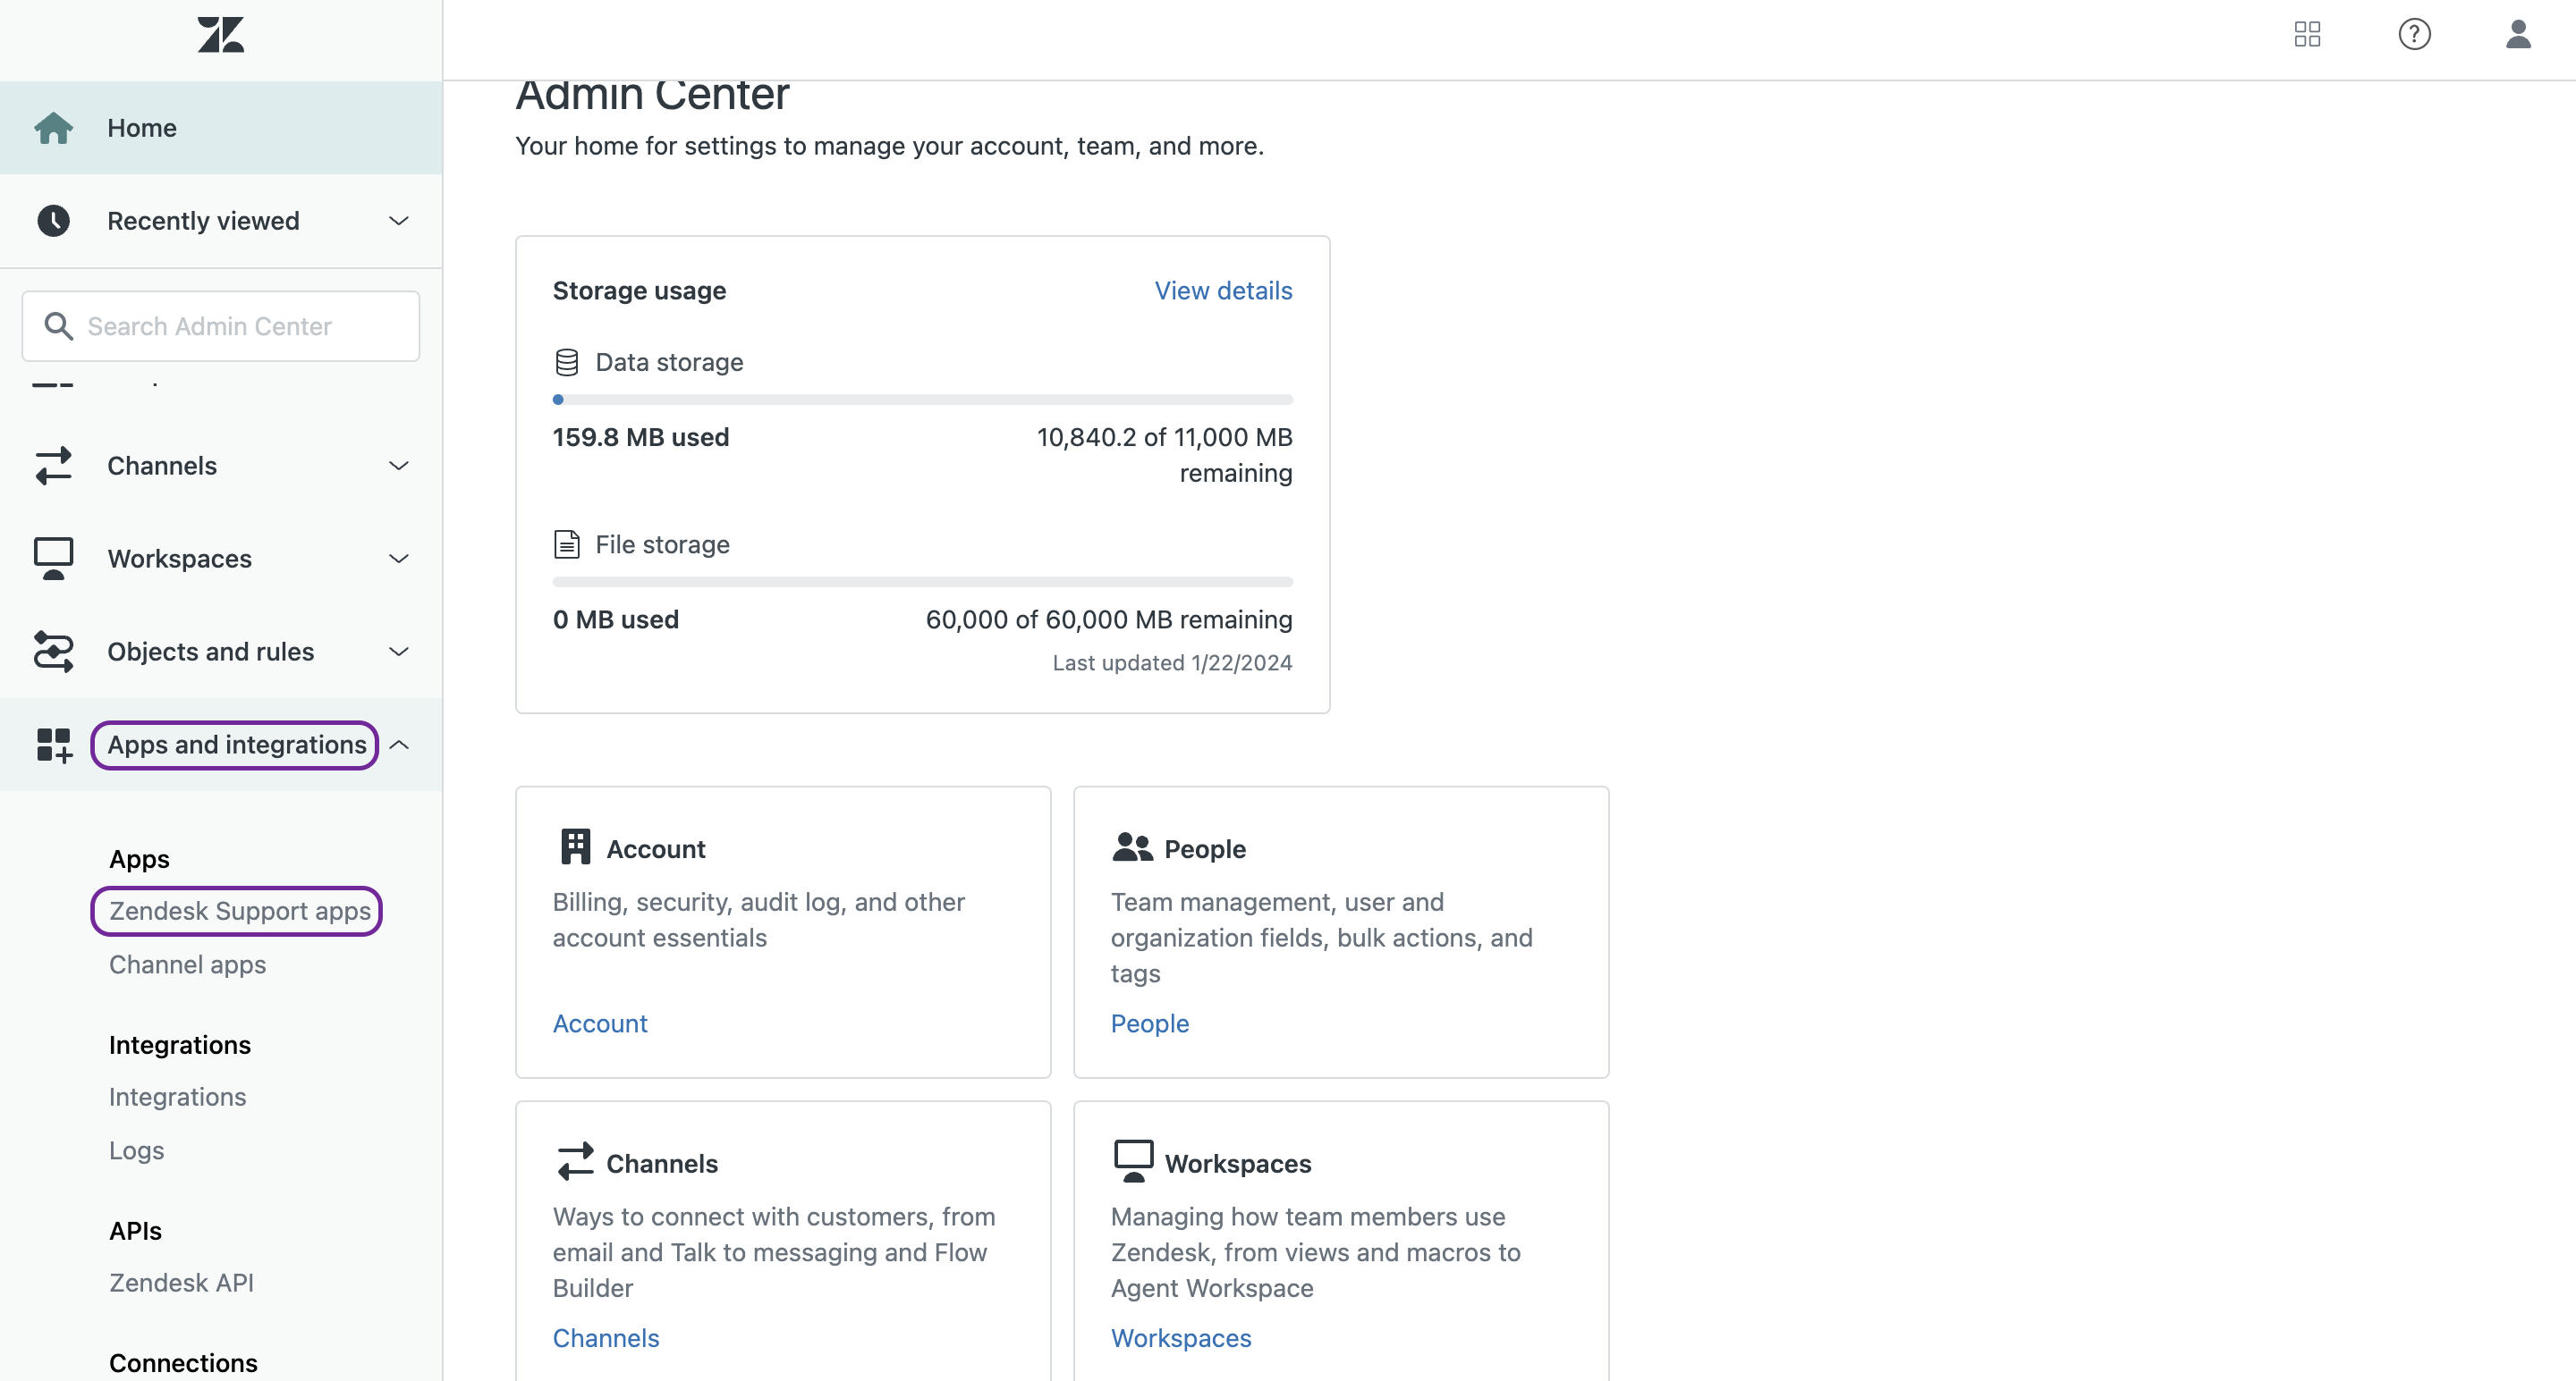
Task: Follow the blue People link
Action: [1150, 1023]
